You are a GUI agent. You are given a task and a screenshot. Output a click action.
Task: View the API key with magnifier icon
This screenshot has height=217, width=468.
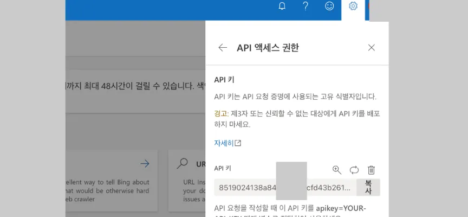tap(337, 170)
